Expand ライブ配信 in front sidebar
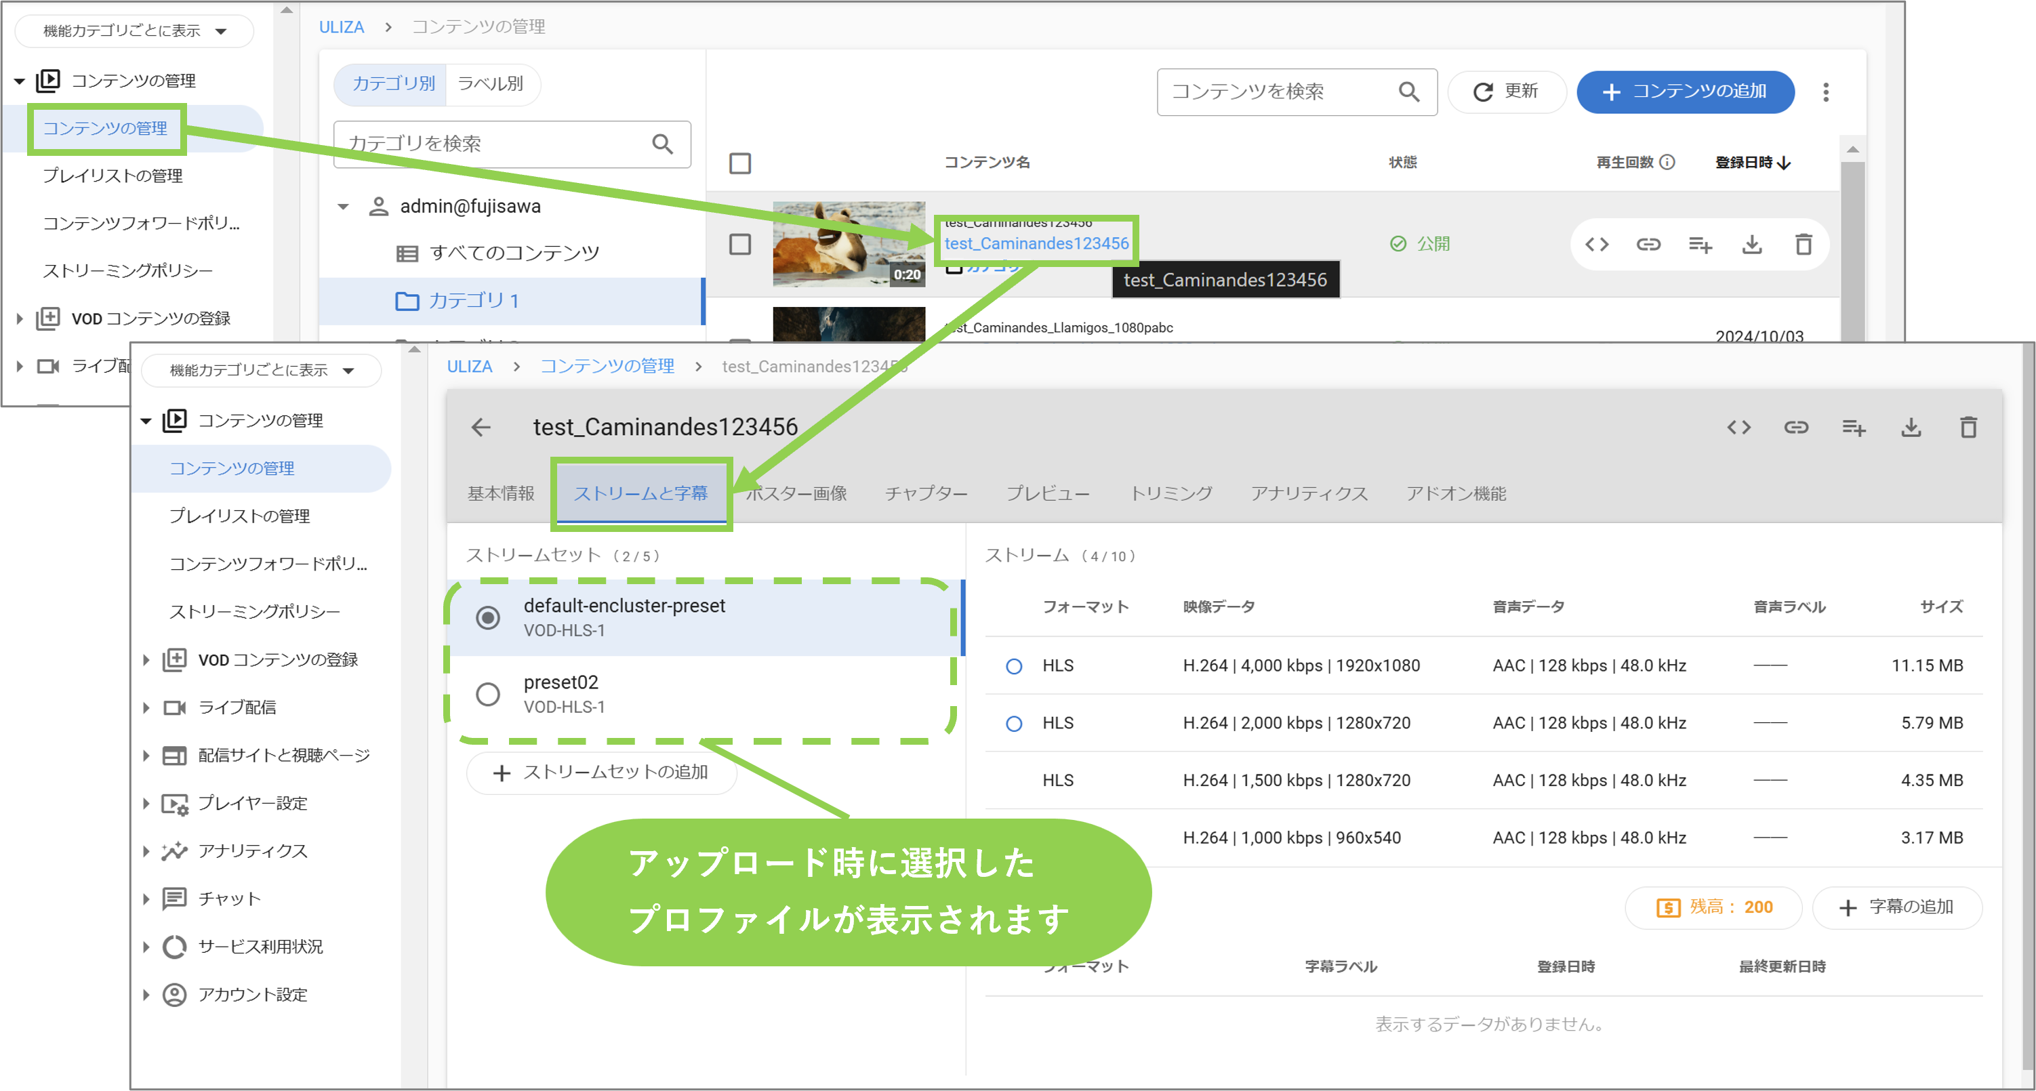2036x1091 pixels. pos(146,707)
